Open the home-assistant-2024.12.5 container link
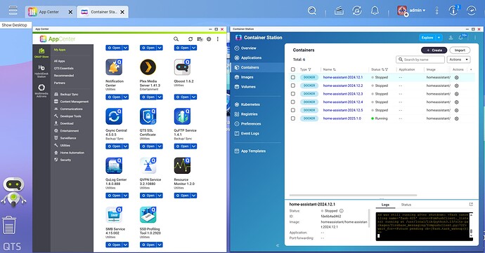Image resolution: width=485 pixels, height=253 pixels. (x=343, y=110)
